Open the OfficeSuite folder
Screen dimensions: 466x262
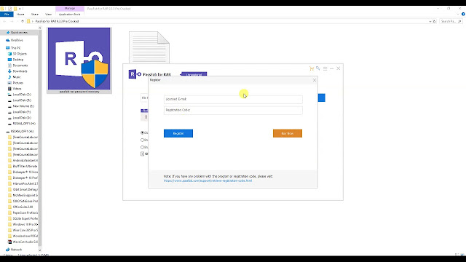pos(23,207)
